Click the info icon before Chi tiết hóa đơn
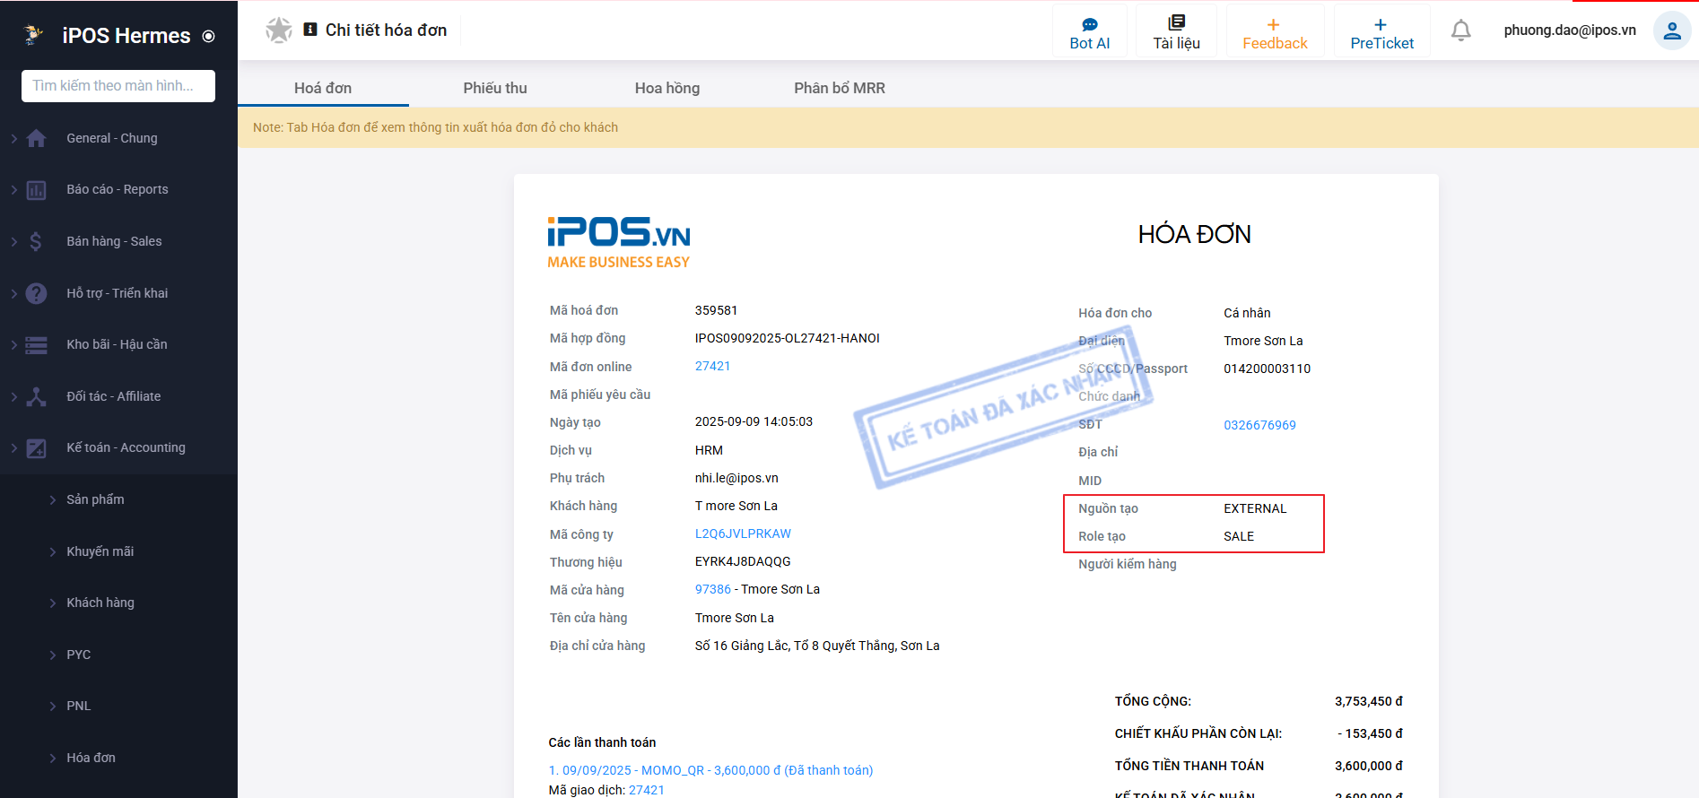Viewport: 1699px width, 798px height. pos(310,30)
